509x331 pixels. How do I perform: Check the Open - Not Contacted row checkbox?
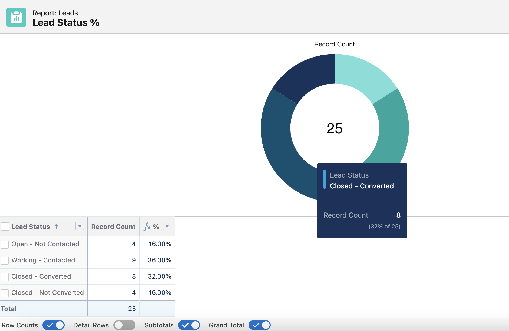[5, 244]
